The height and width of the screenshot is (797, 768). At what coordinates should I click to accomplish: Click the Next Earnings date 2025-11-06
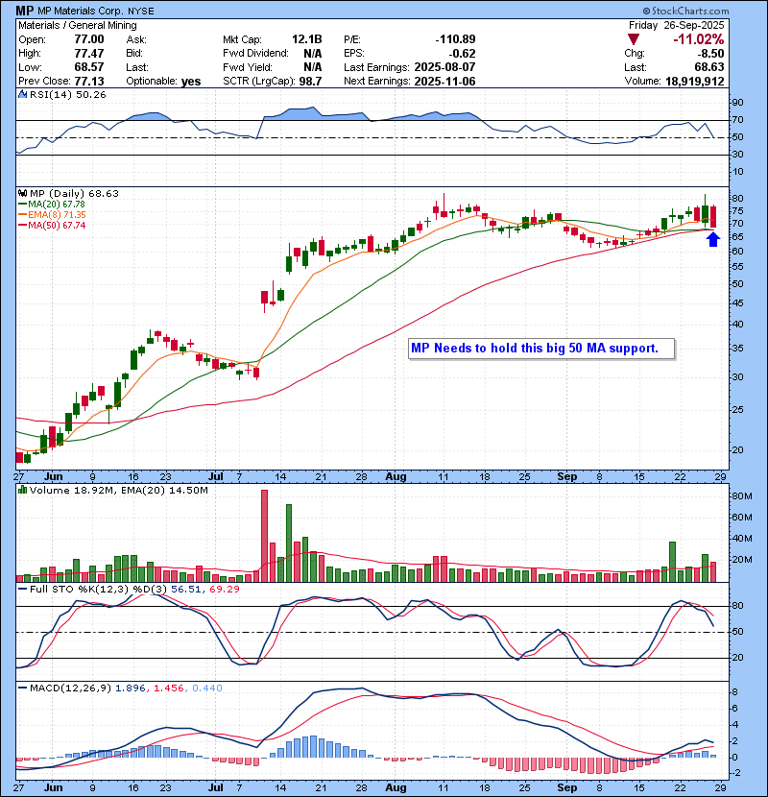(x=444, y=82)
